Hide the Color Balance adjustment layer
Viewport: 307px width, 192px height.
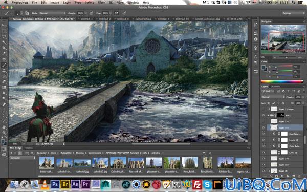click(264, 146)
